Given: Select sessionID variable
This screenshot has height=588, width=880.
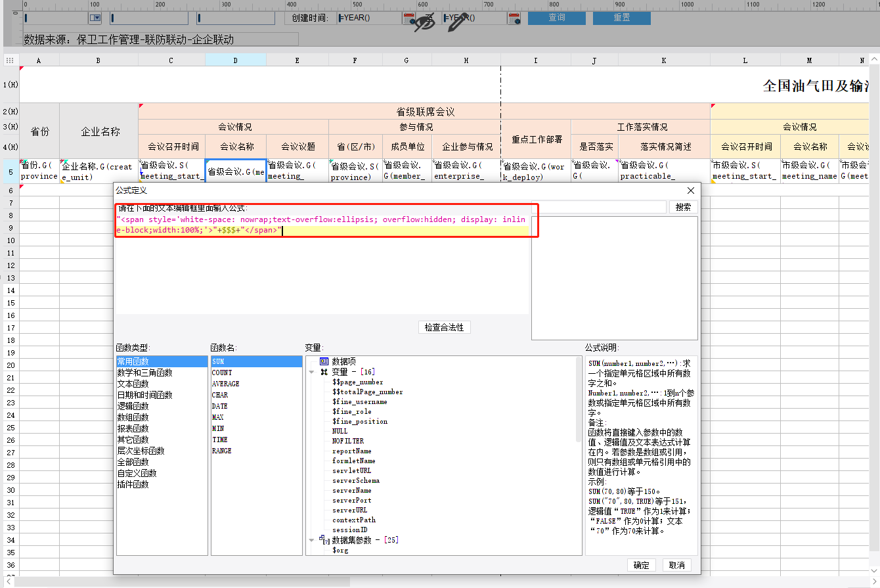Looking at the screenshot, I should point(350,530).
